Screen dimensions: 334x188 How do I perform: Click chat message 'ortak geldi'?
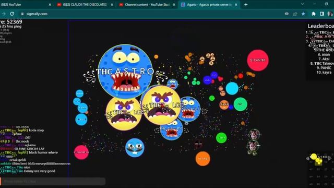(18, 160)
